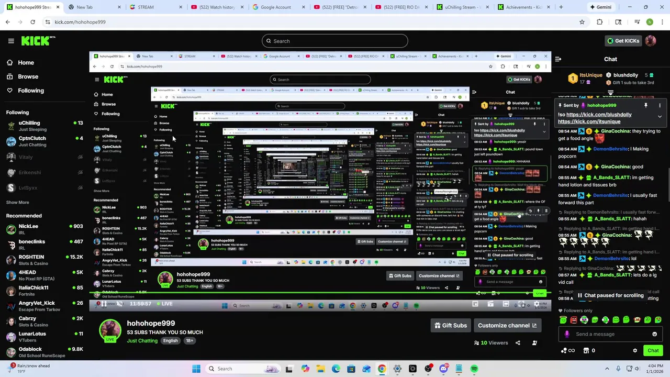Open uChilling in Following list
670x377 pixels.
(44, 126)
